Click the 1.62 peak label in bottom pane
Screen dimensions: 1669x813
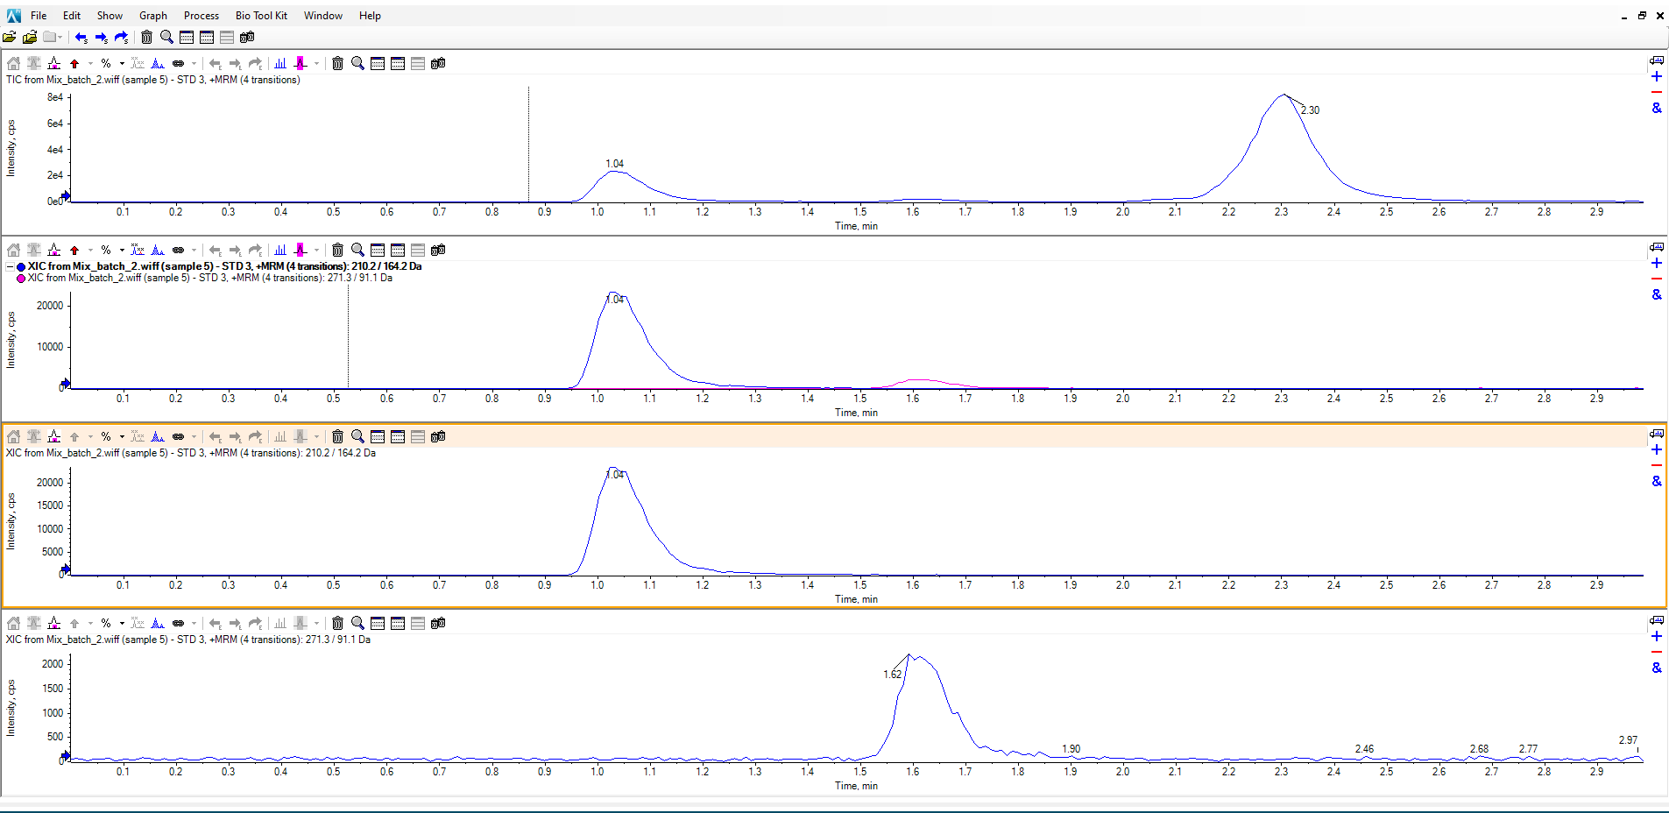892,675
